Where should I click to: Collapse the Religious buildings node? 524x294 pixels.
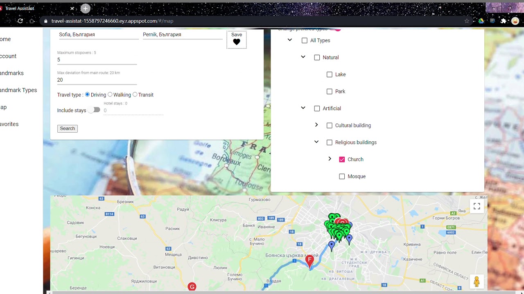(316, 142)
